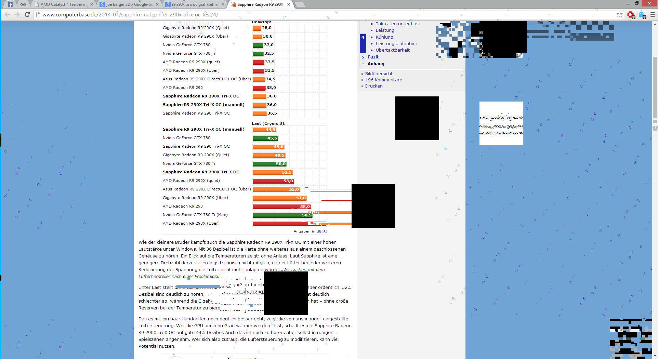Go forward with the browser forward arrow

click(17, 14)
